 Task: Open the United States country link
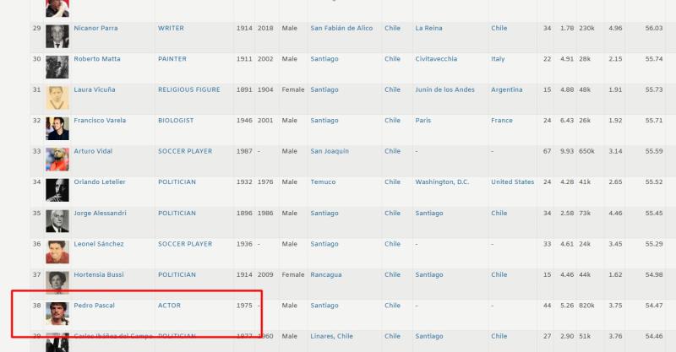tap(513, 182)
